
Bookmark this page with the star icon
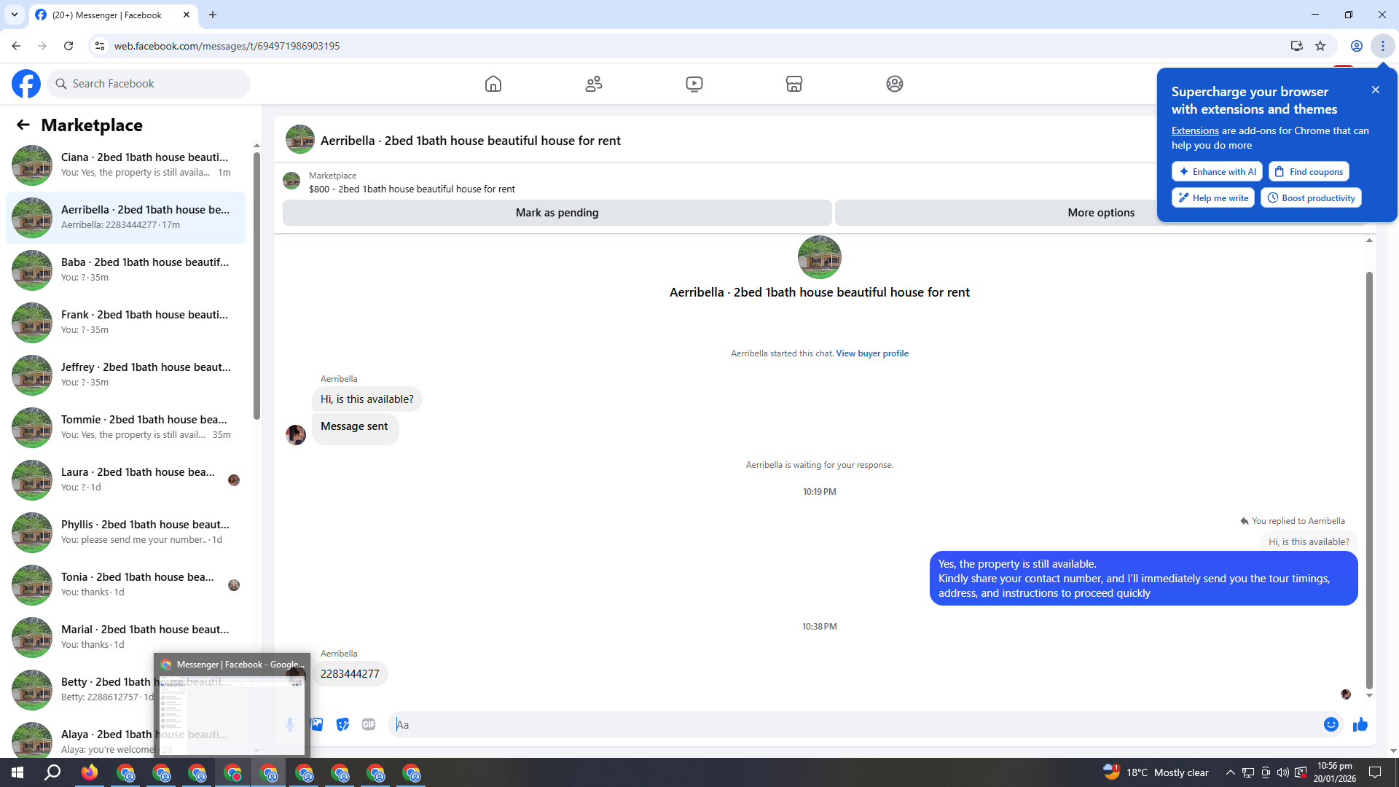tap(1320, 46)
